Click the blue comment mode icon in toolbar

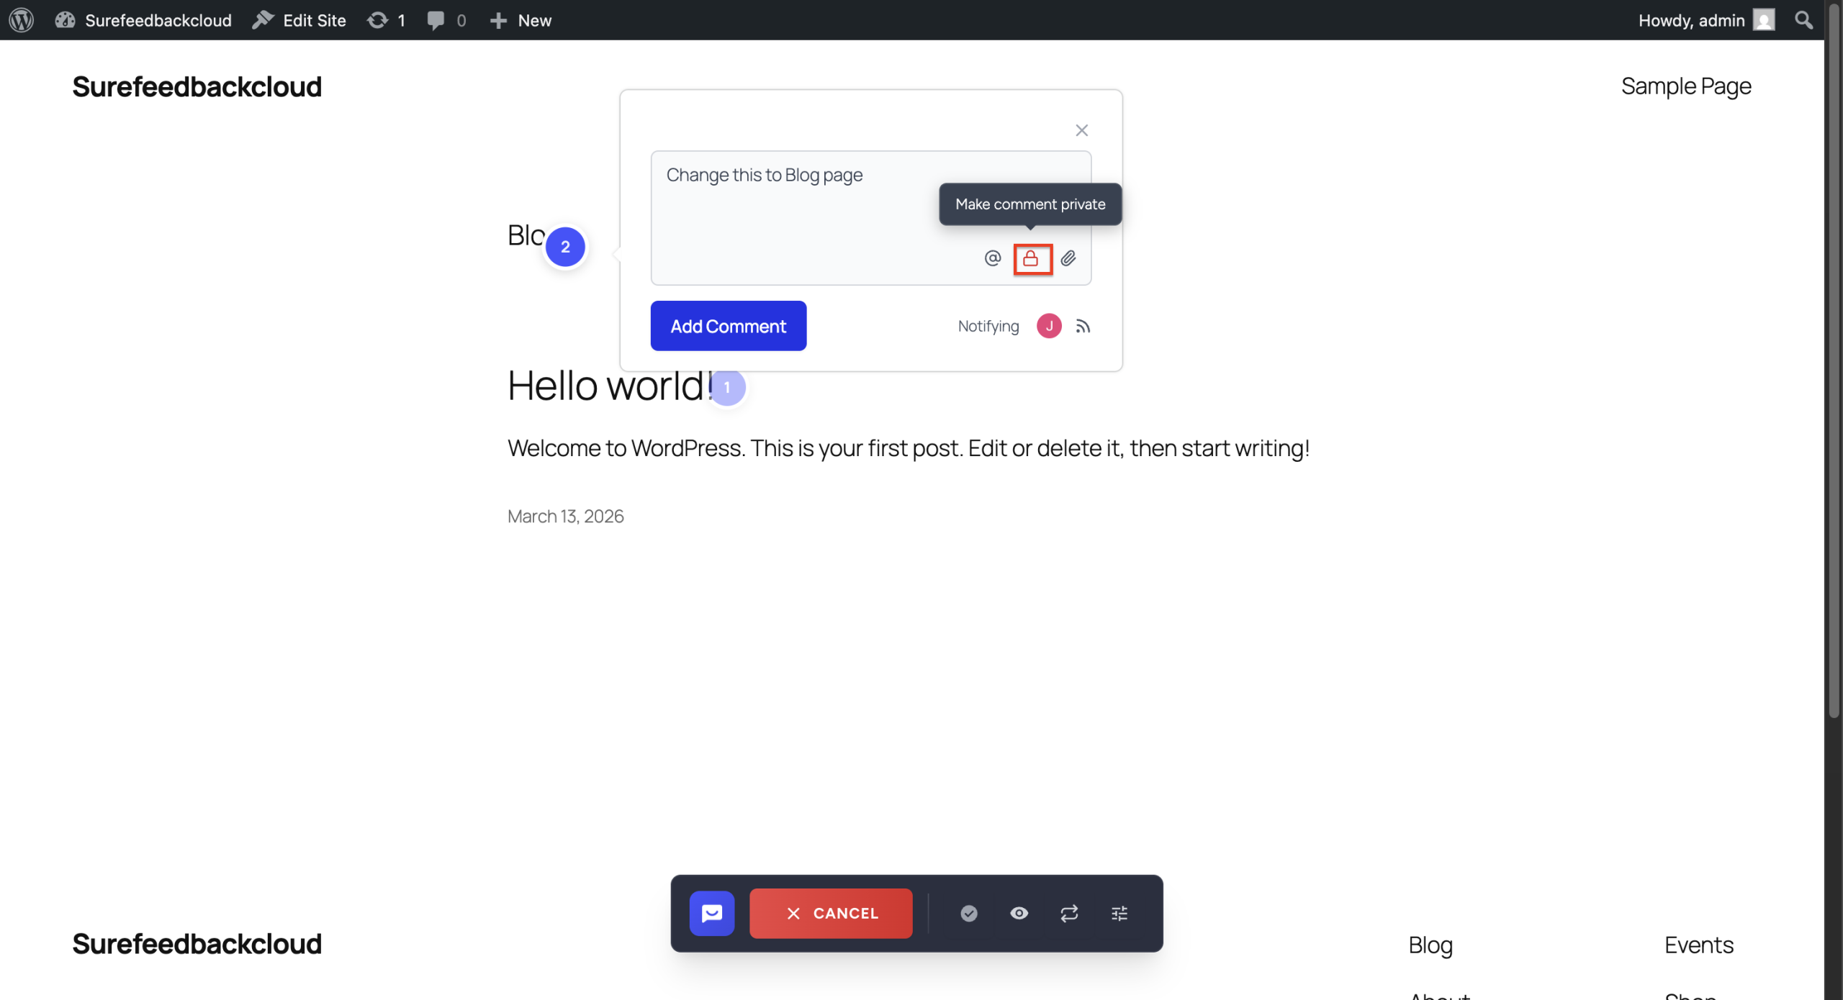coord(711,913)
